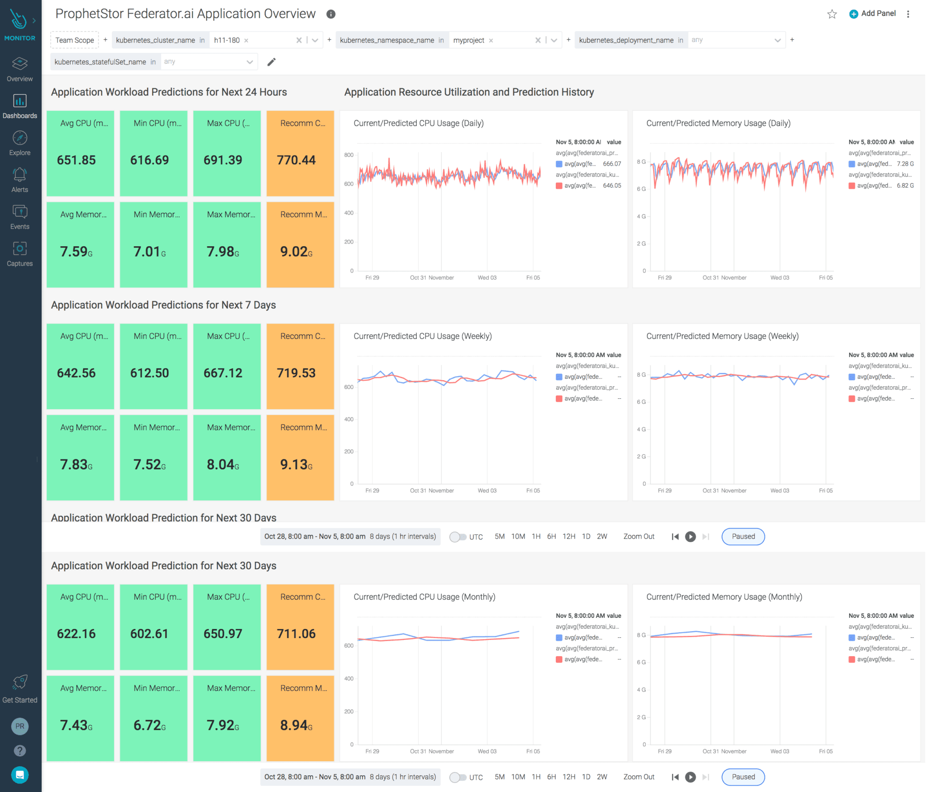Image resolution: width=927 pixels, height=792 pixels.
Task: Open the h11-180 cluster filter chevron
Action: pyautogui.click(x=315, y=40)
